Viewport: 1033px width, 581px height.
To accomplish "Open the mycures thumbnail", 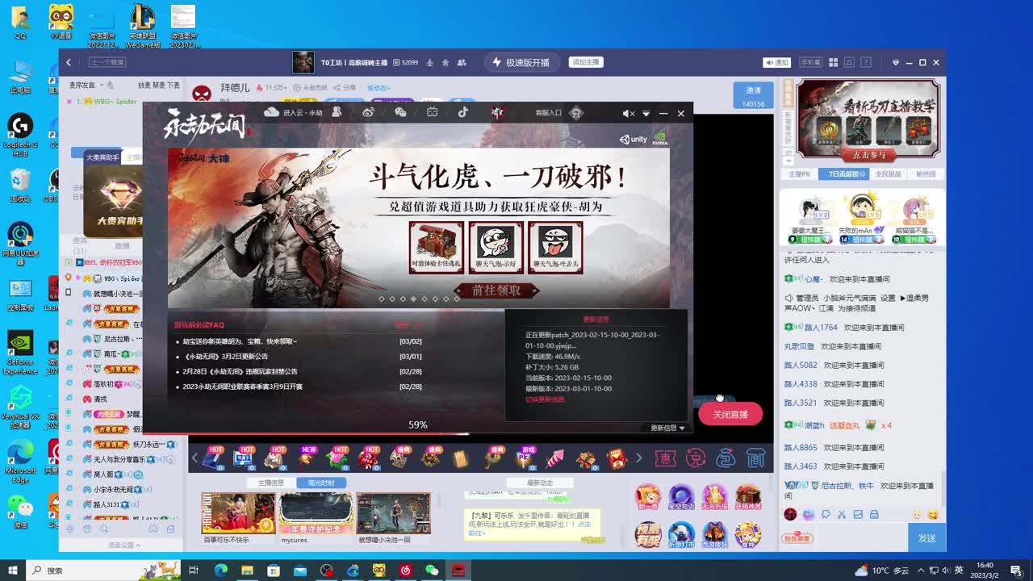I will tap(316, 513).
